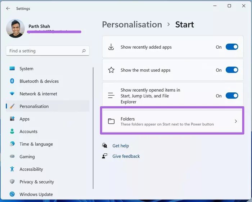Click the sidebar vertical scrollbar
The image size is (252, 202).
[x=93, y=128]
